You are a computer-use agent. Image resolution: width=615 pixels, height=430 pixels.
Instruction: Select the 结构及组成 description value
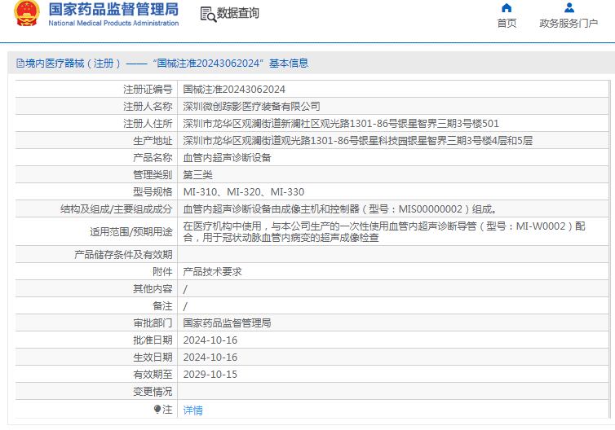tap(340, 209)
